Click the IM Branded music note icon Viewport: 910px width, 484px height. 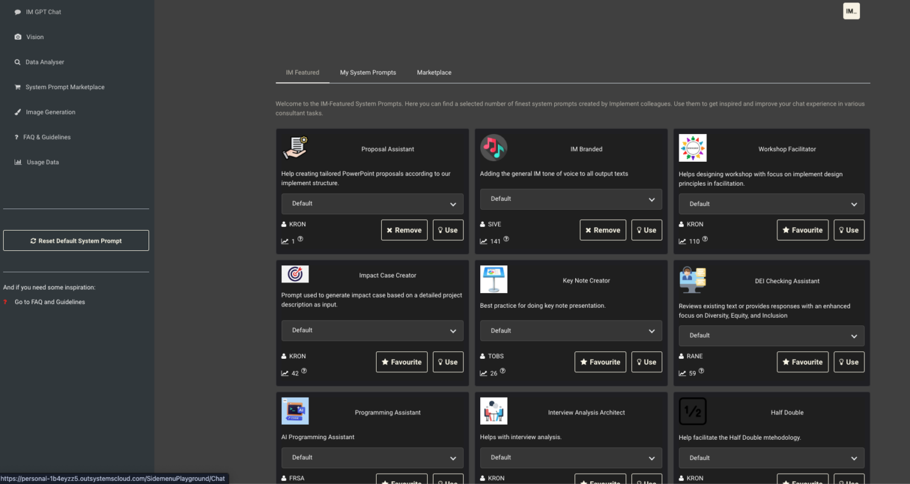[494, 148]
